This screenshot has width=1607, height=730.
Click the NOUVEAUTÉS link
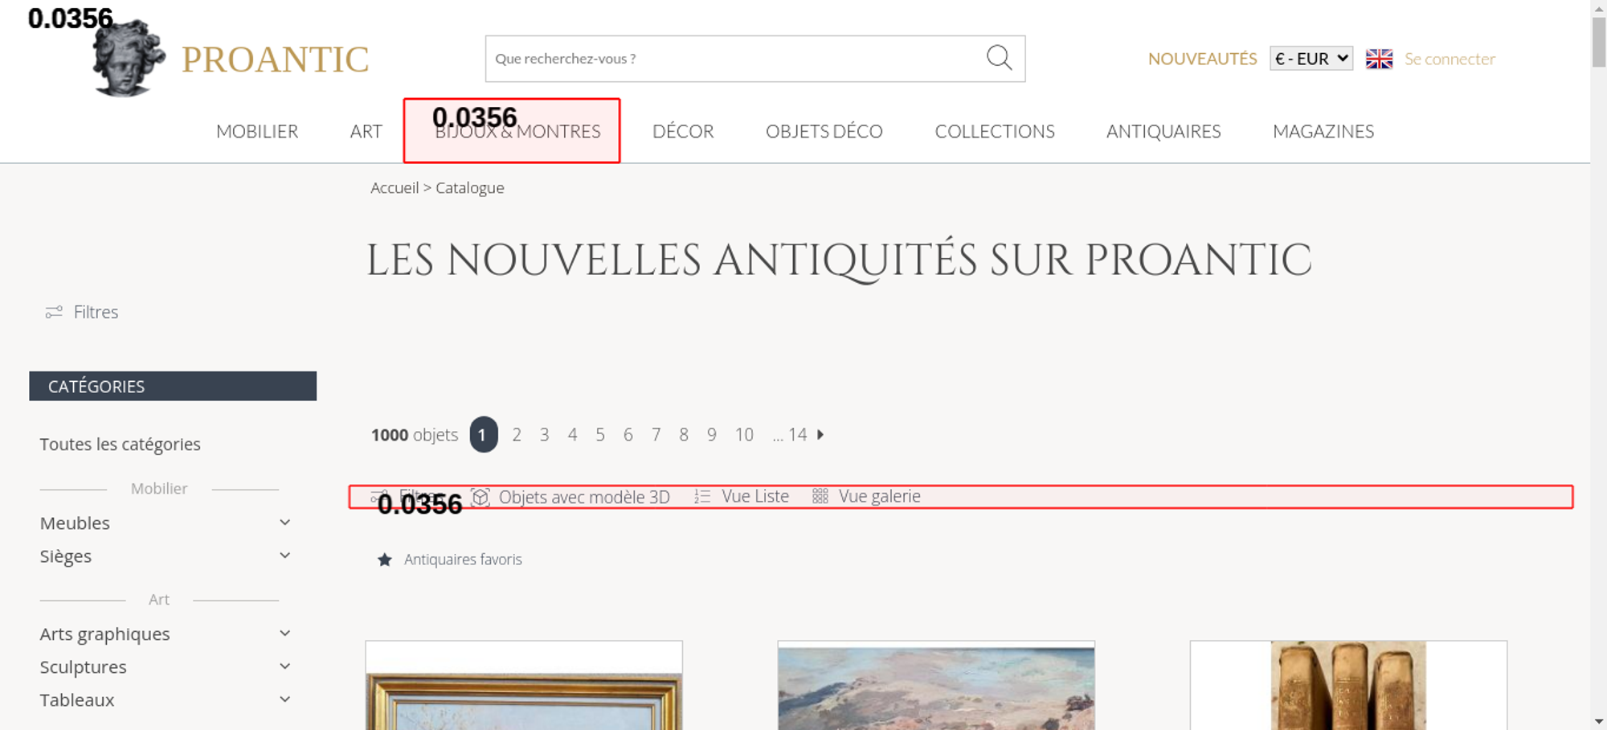pyautogui.click(x=1202, y=59)
